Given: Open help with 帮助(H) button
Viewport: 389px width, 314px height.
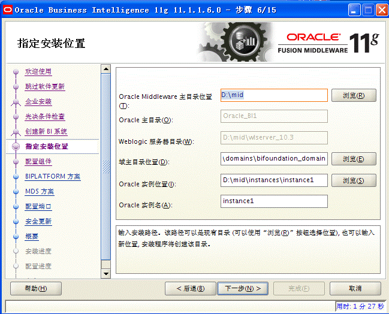Looking at the screenshot, I should click(x=36, y=288).
